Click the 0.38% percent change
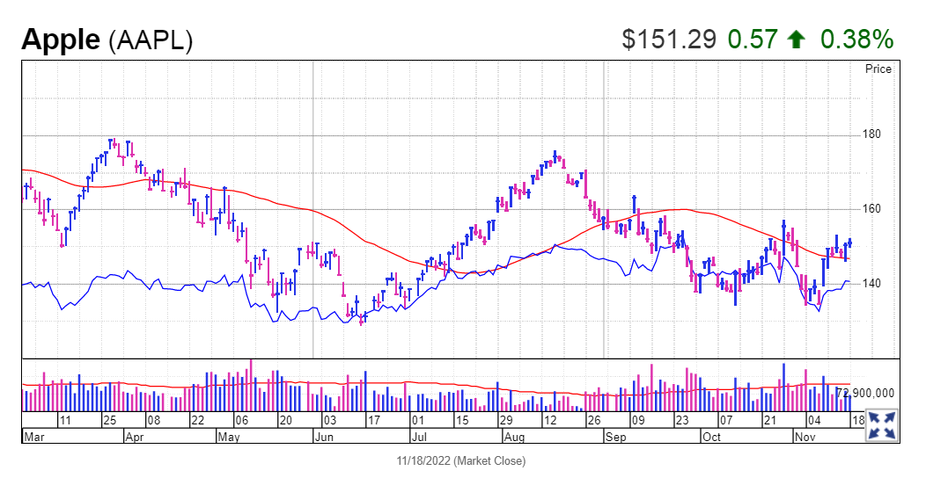Viewport: 948px width, 478px height. click(x=856, y=40)
